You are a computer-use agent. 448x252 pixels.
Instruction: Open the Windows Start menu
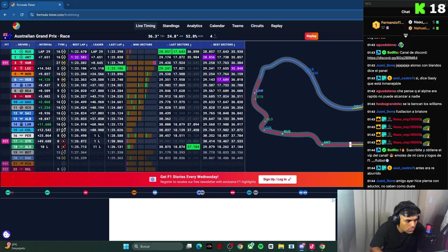tap(126, 246)
